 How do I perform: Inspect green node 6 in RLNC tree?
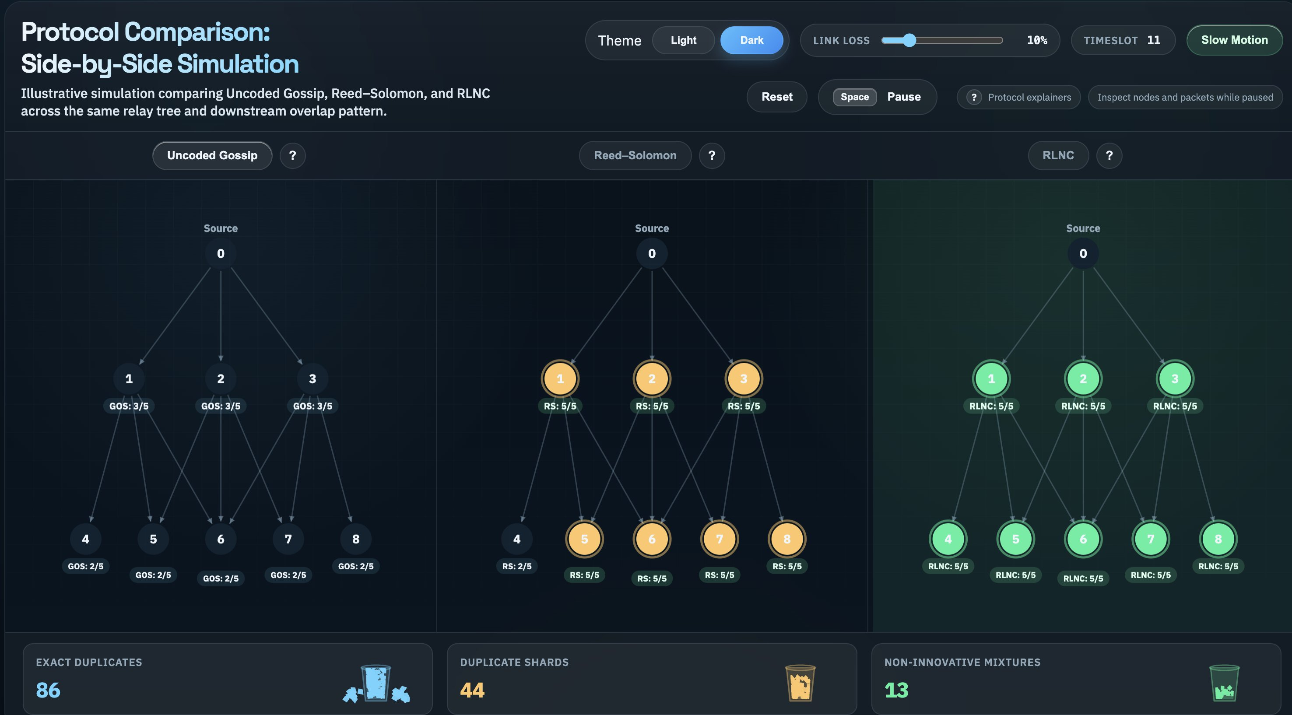click(1083, 539)
